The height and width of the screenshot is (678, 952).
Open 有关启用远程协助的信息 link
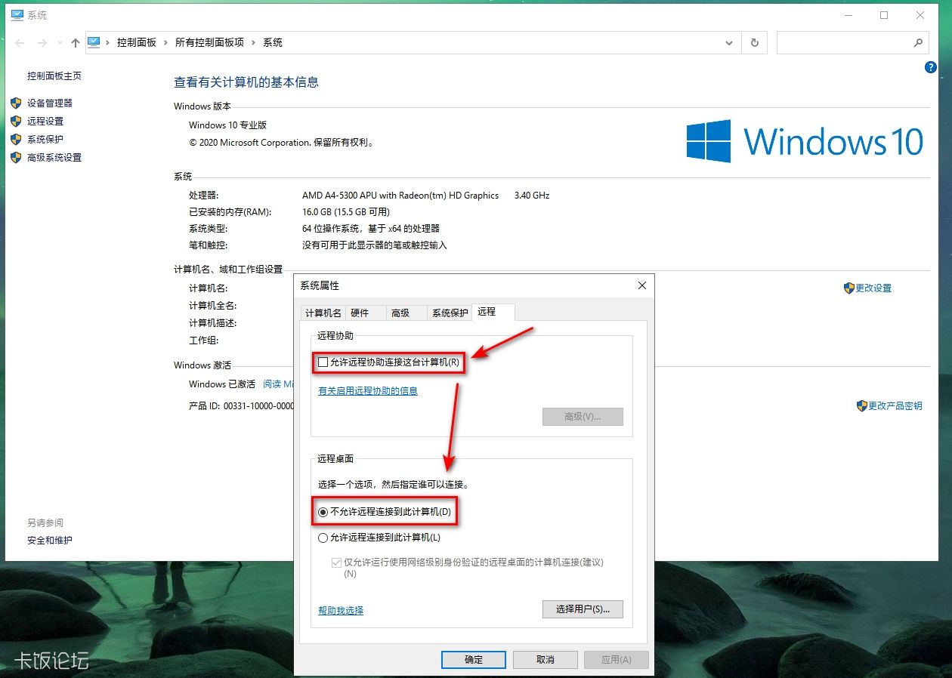pos(368,391)
